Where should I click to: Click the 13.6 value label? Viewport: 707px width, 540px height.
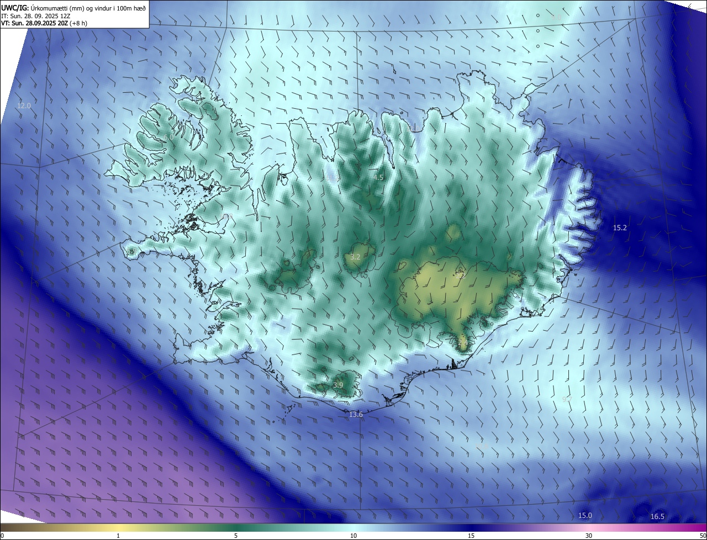tap(356, 414)
